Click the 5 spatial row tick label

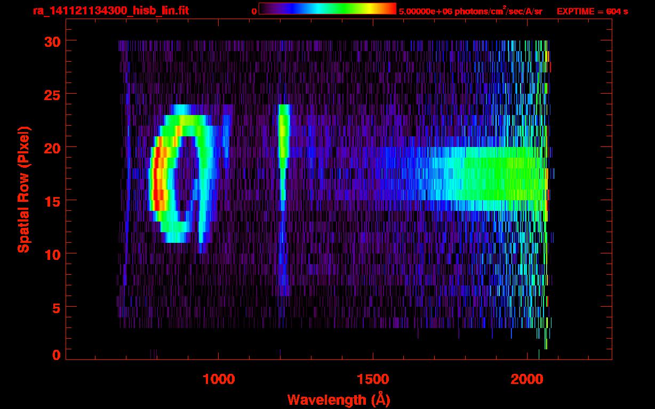coord(57,307)
